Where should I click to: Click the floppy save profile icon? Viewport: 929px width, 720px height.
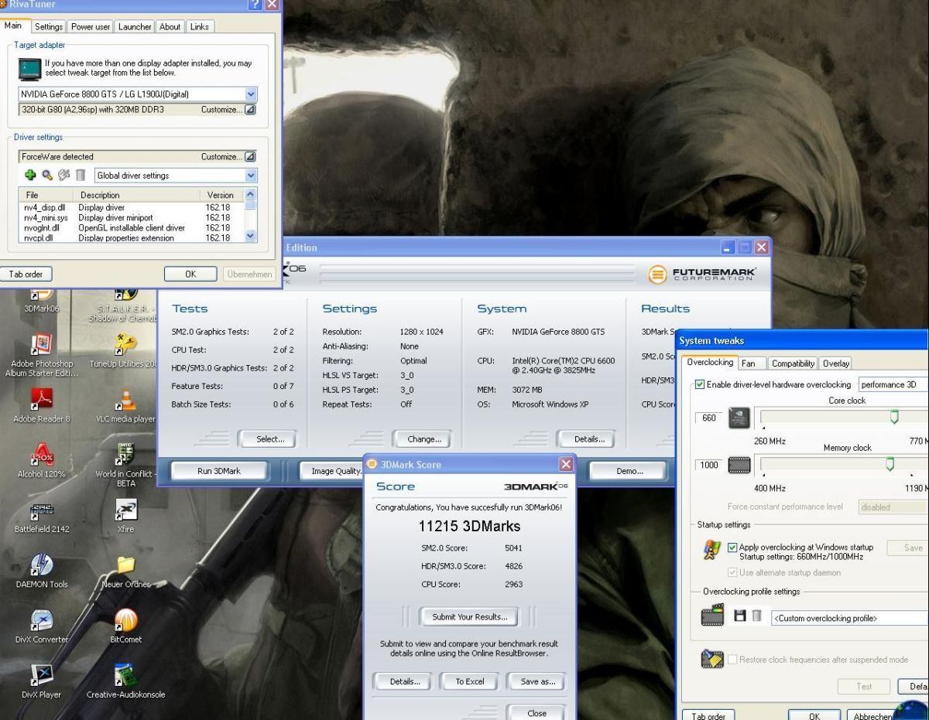pos(739,616)
